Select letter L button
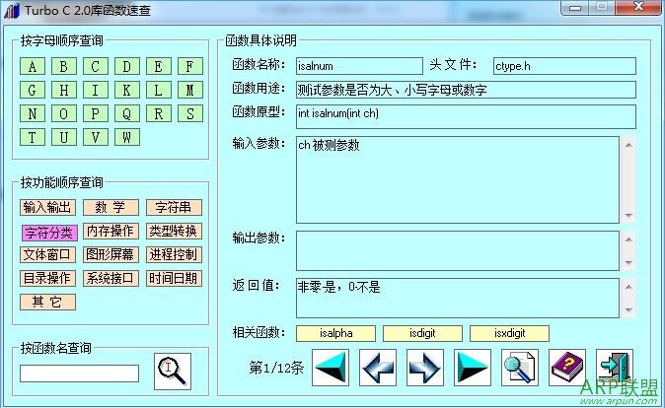Screen dimensions: 665x408 pos(159,90)
